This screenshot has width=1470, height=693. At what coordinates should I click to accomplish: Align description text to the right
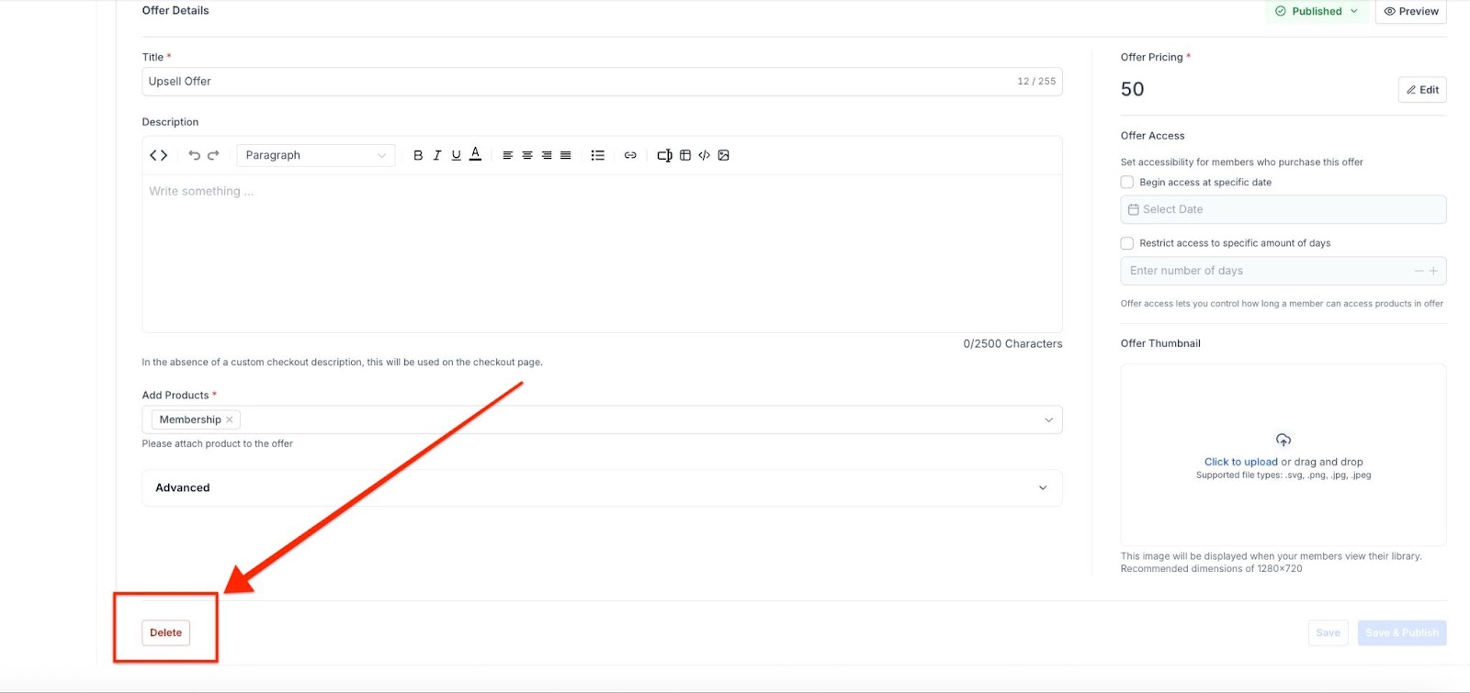547,155
